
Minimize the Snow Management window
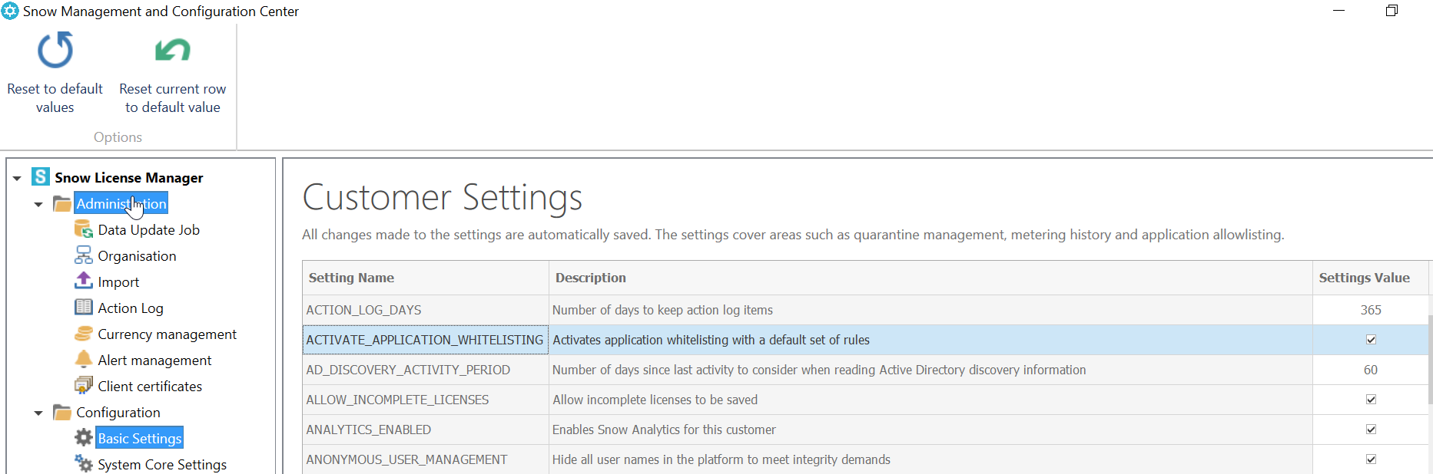point(1338,11)
